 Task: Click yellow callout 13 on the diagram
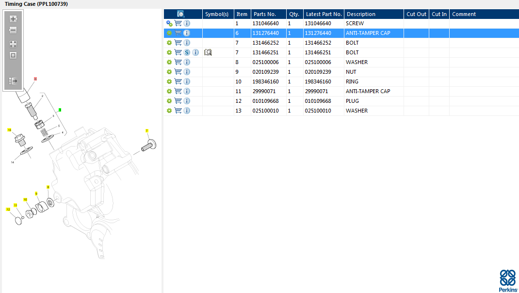click(x=9, y=130)
